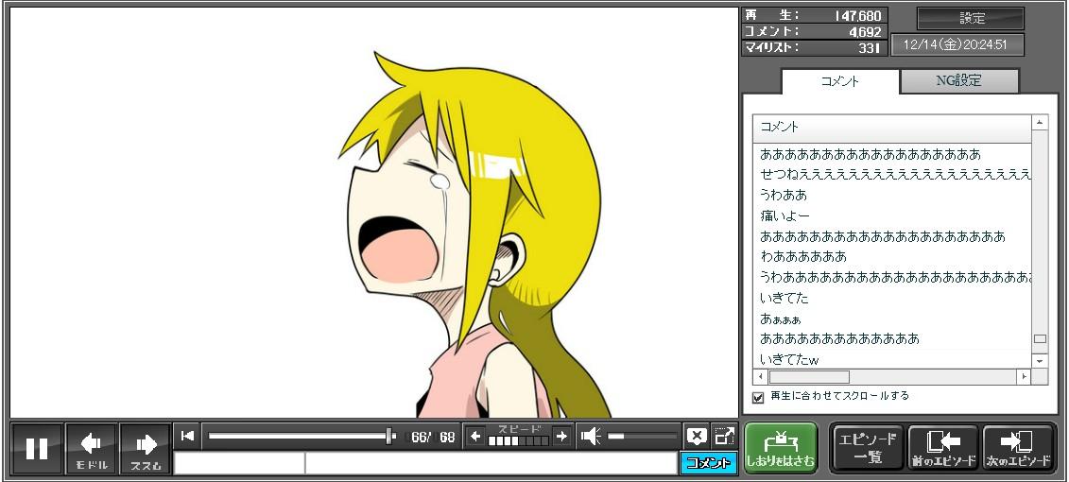Pause the video playback
The image size is (1069, 482).
click(37, 448)
